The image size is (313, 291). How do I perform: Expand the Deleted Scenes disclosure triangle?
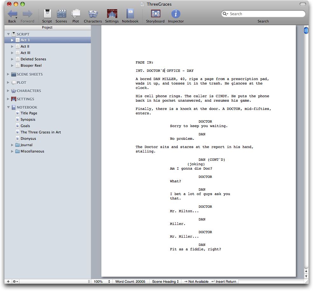coord(12,59)
